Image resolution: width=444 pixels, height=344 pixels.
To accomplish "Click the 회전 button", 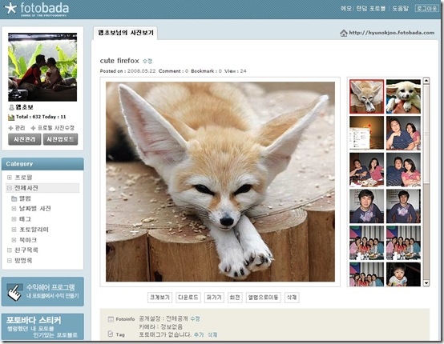I will point(235,298).
